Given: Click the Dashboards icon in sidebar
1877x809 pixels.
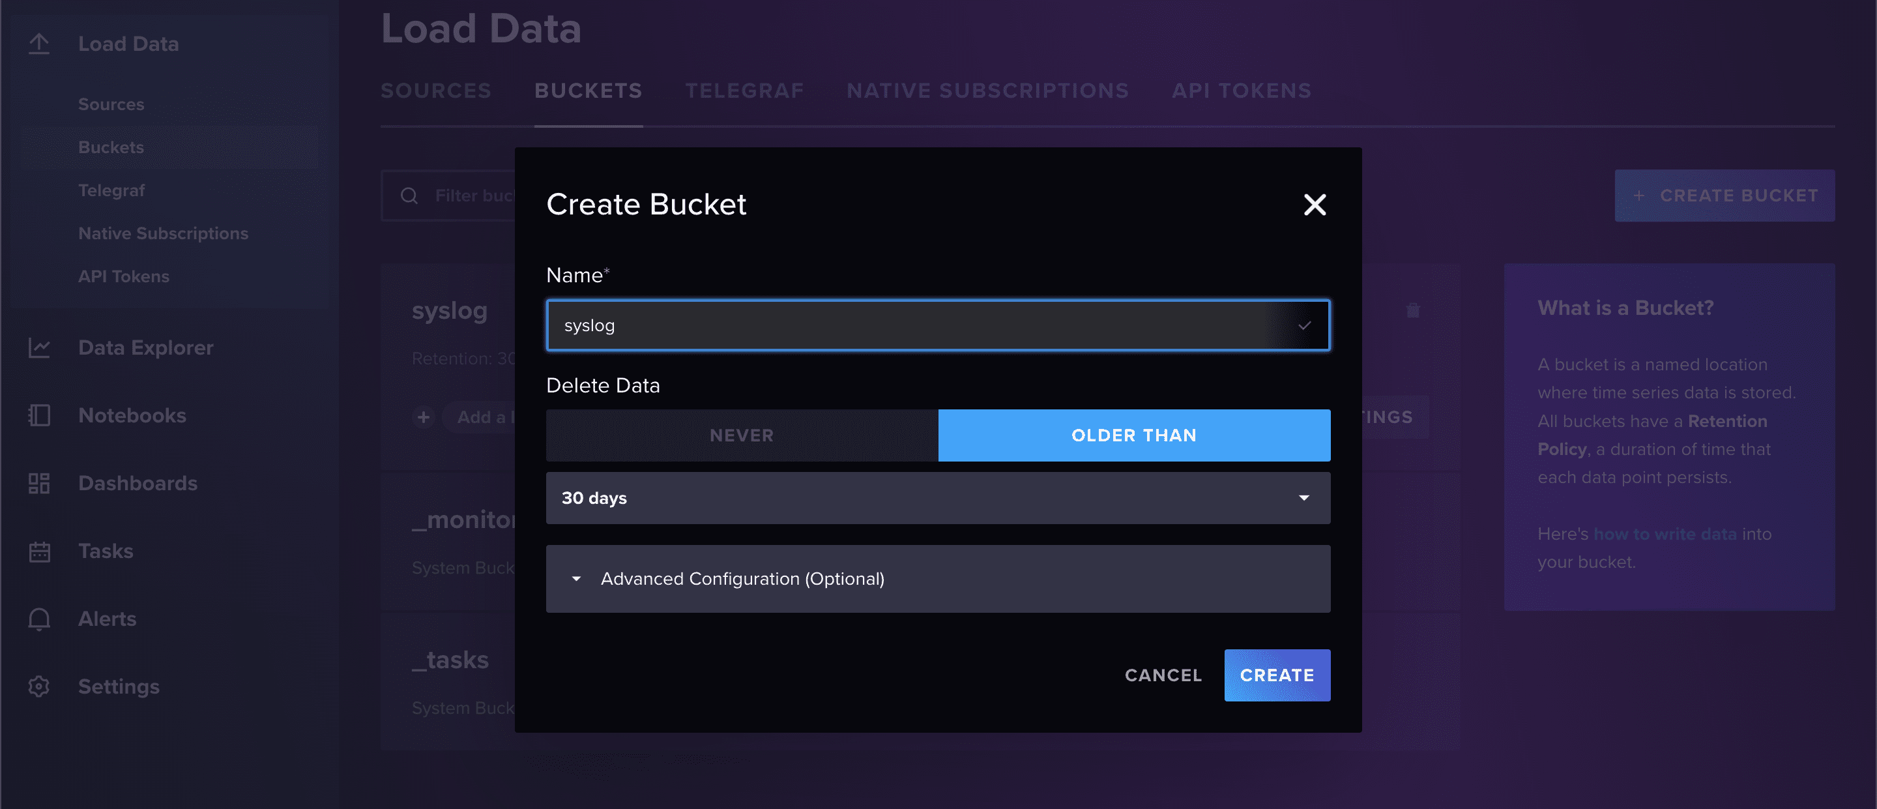Looking at the screenshot, I should coord(38,484).
